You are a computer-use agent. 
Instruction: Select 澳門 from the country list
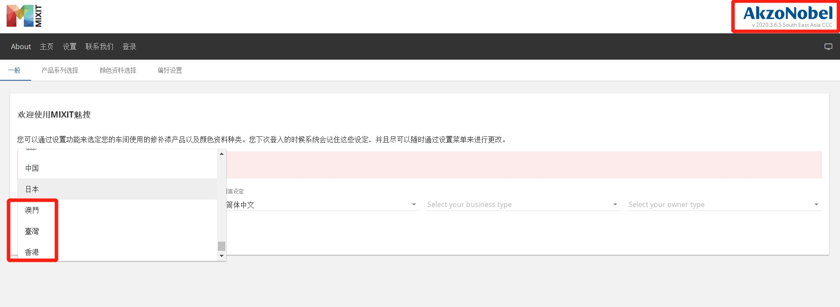point(32,210)
